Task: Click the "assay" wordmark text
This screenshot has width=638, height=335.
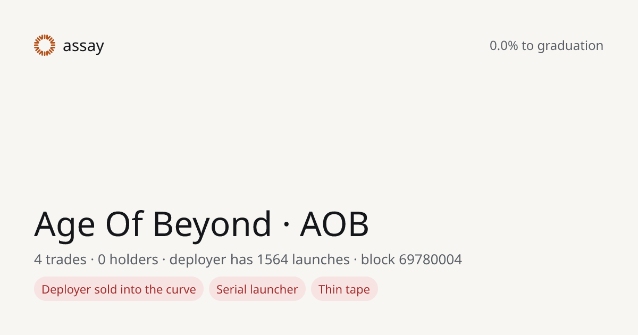Action: [83, 46]
